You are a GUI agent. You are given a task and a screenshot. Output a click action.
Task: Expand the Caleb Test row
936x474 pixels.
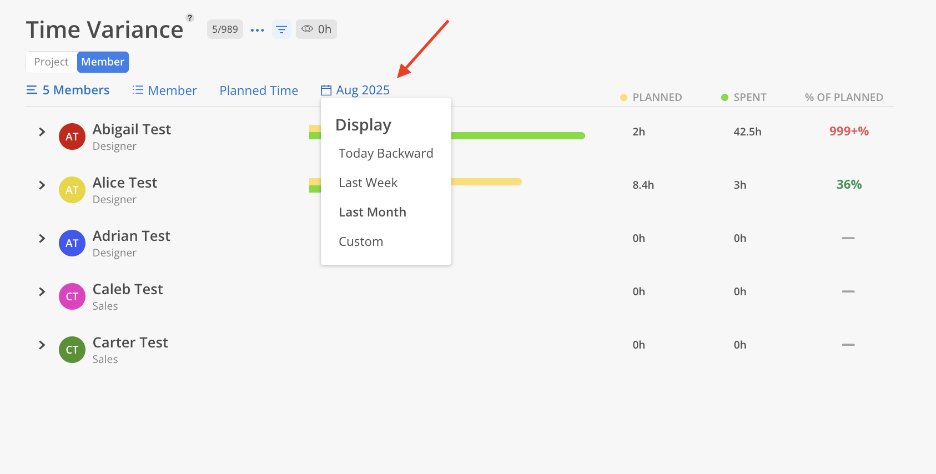42,291
